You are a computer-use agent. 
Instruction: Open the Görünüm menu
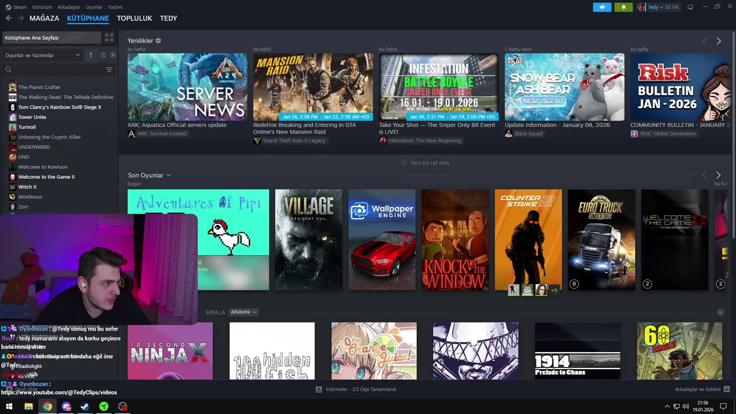(x=42, y=7)
